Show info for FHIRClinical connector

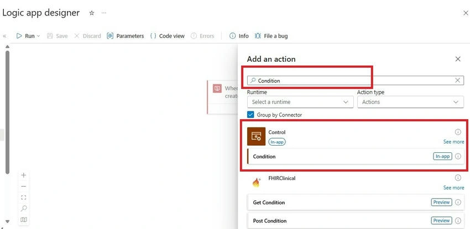458,178
